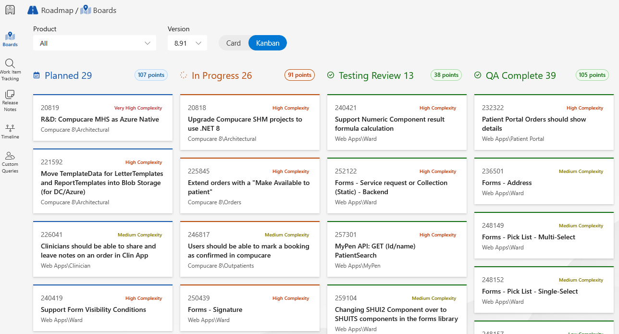
Task: Expand the Product filter chevron
Action: (148, 43)
